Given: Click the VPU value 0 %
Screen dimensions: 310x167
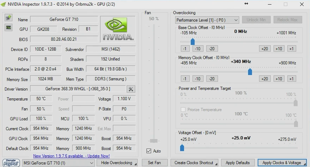Looking at the screenshot, I should pos(124,119).
